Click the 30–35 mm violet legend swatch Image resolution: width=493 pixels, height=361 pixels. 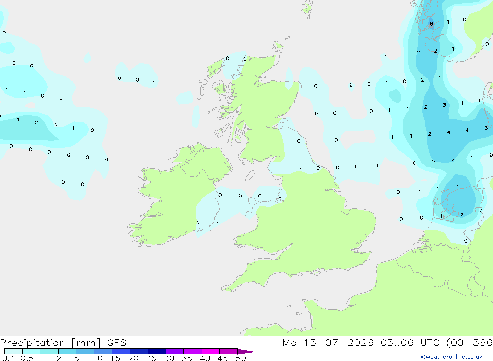coord(175,351)
